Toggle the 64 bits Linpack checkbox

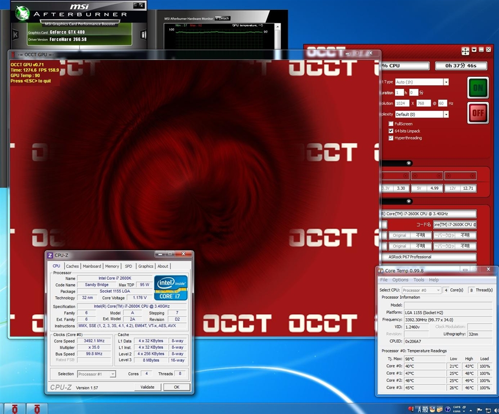point(391,131)
